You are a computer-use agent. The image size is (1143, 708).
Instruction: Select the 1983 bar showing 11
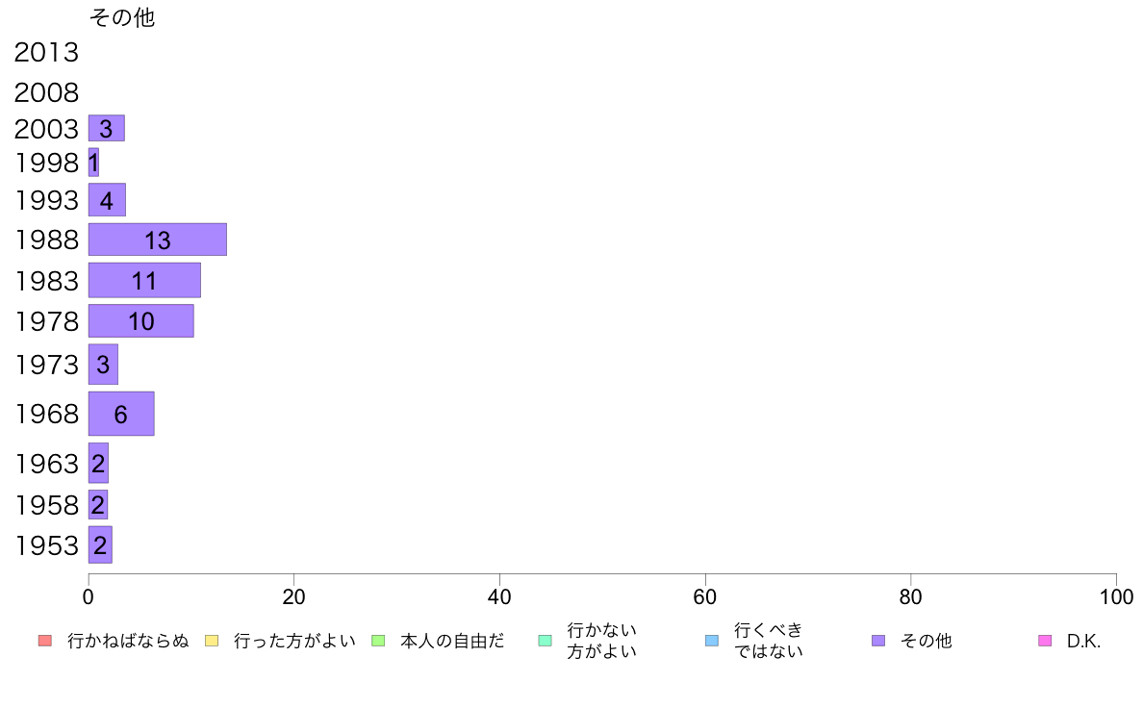coord(144,280)
